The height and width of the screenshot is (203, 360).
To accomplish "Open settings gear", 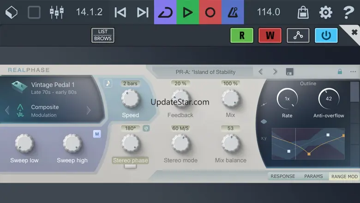I will coord(325,12).
